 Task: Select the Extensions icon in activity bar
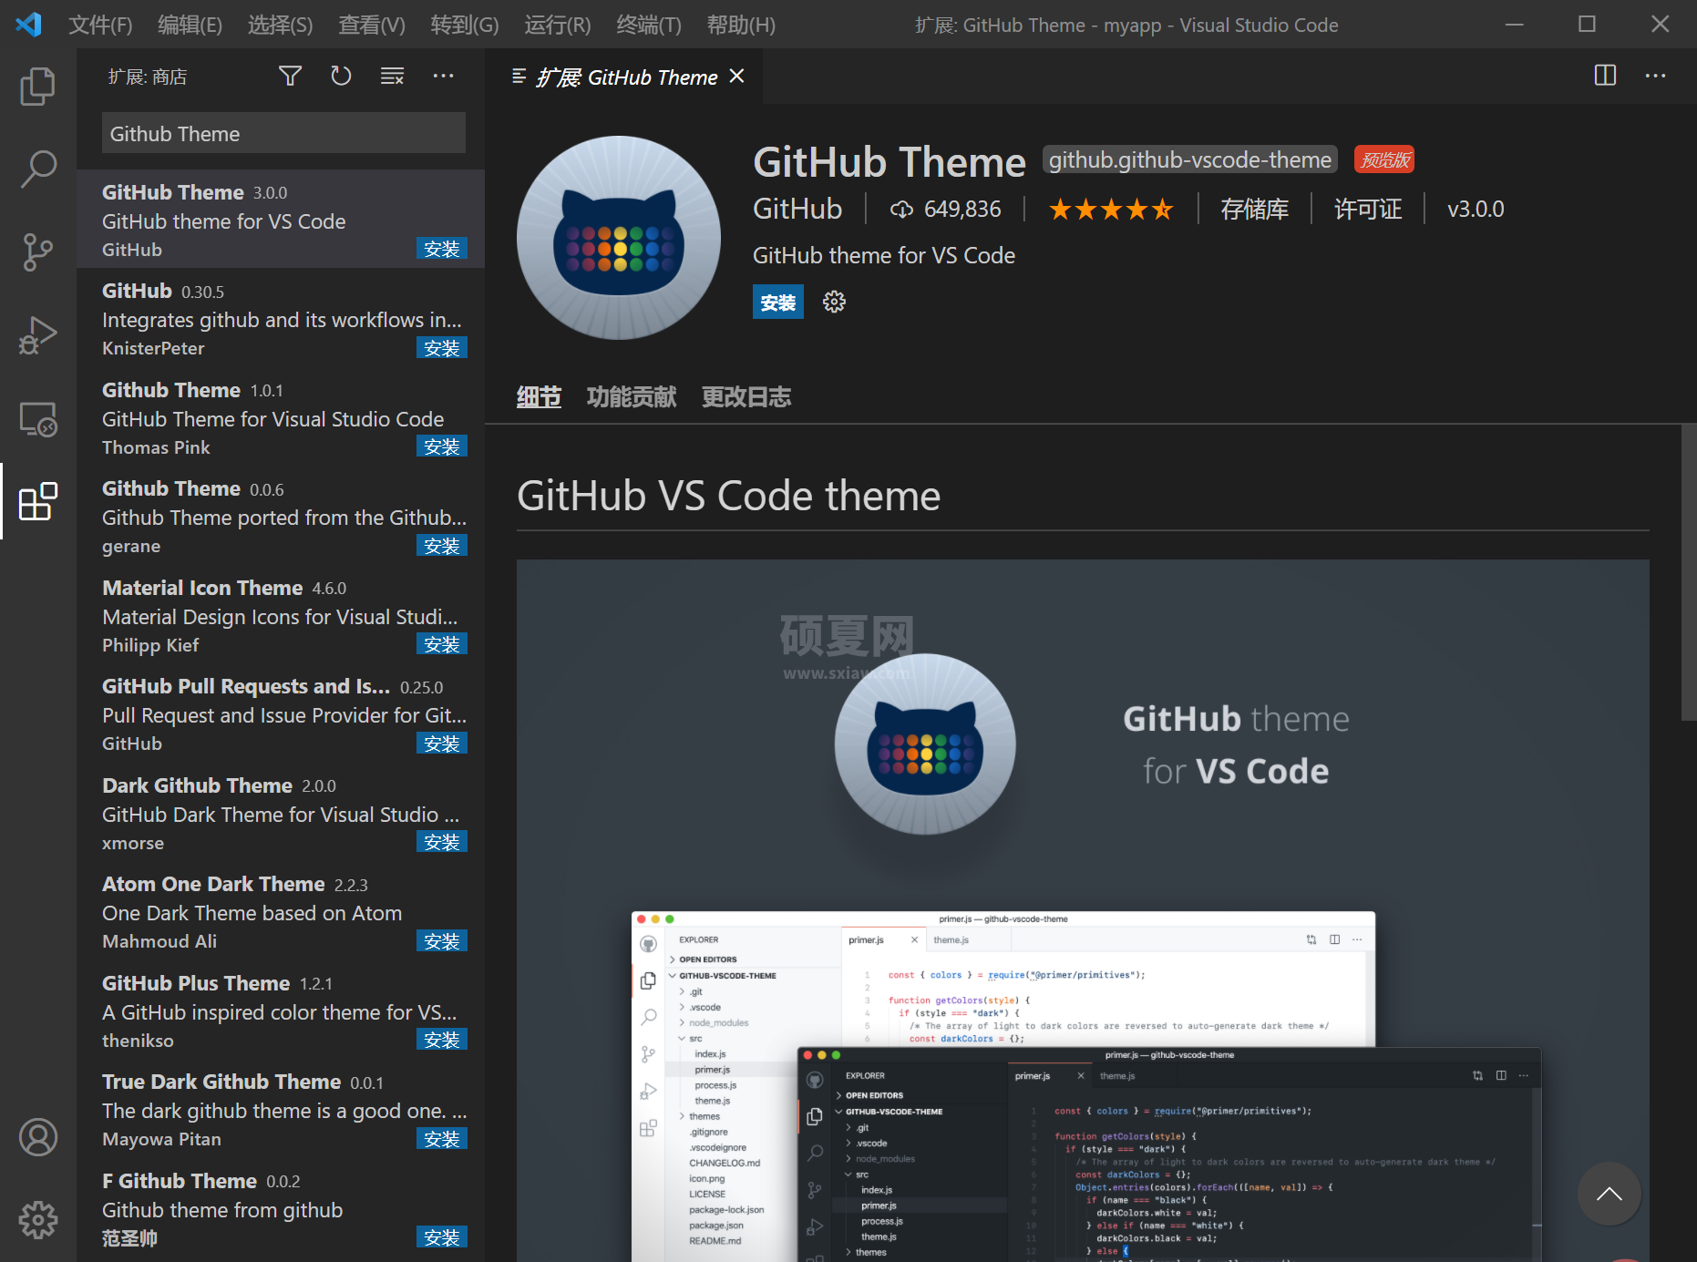37,501
